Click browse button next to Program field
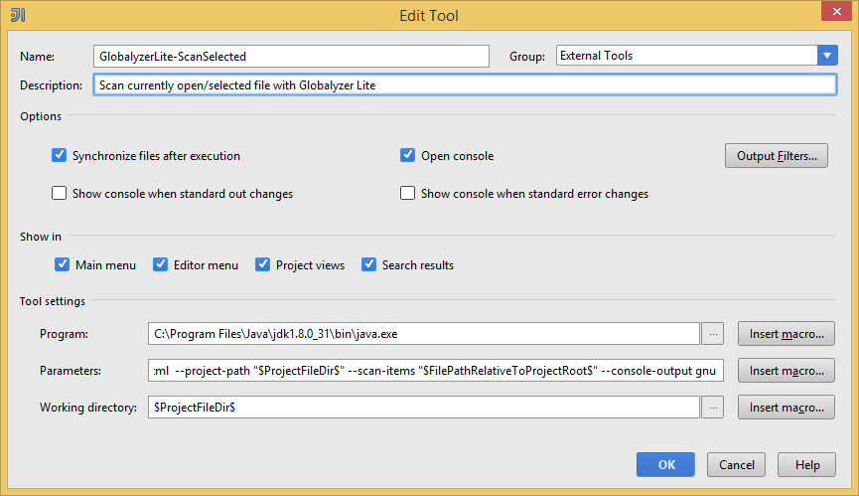 tap(714, 334)
